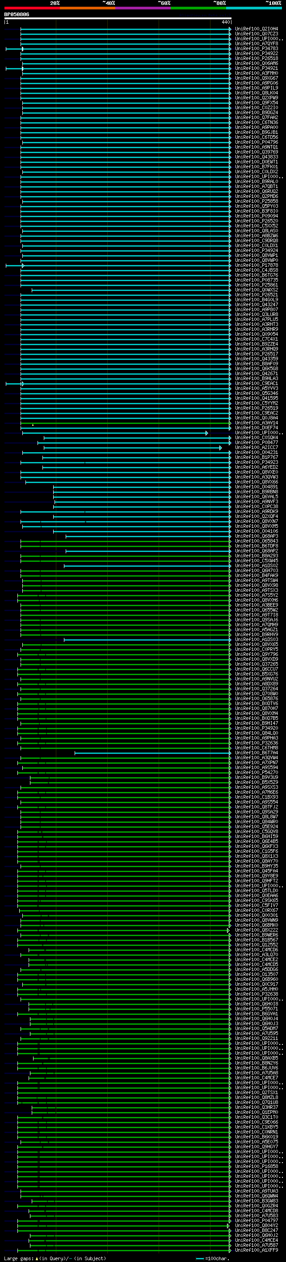286x1262 pixels.
Task: Select the UniRef100_P08477 label
Action: (257, 442)
